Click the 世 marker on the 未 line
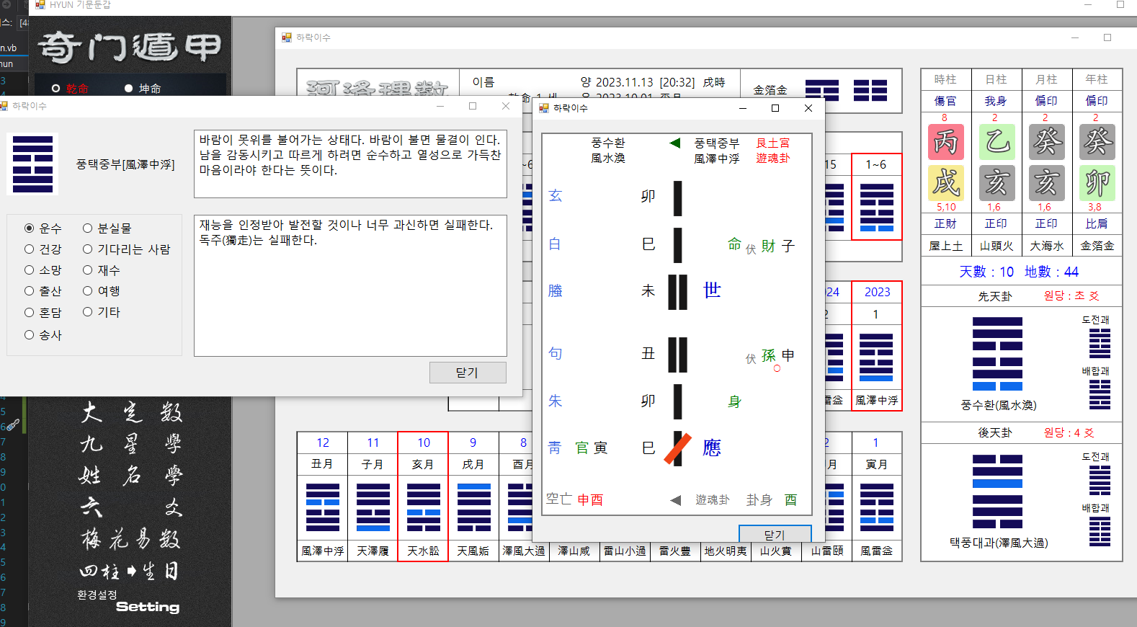Screen dimensions: 1137x627 [712, 290]
